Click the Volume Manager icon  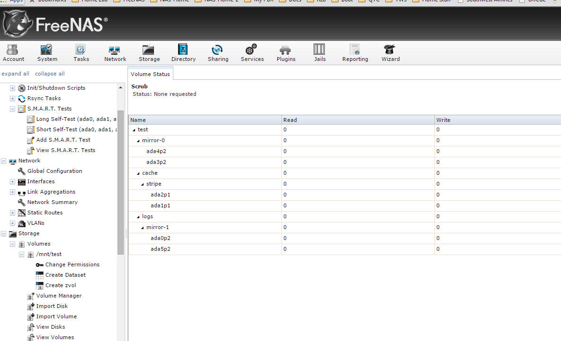coord(31,296)
